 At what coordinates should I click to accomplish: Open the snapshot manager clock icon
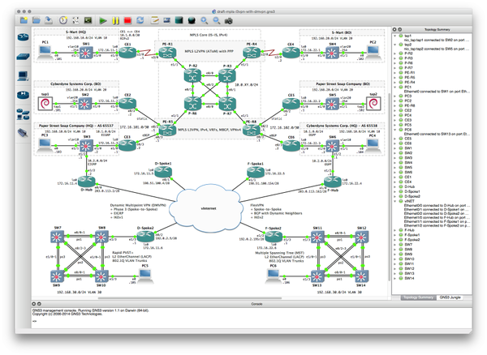click(x=63, y=20)
